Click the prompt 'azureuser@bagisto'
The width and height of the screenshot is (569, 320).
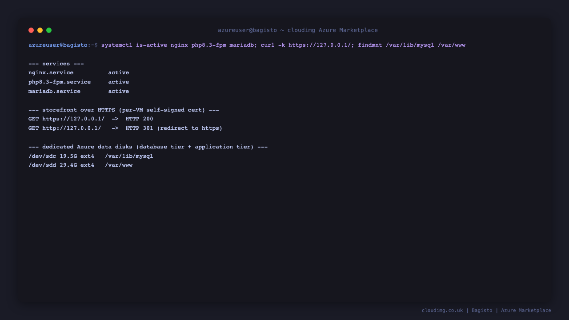pyautogui.click(x=58, y=45)
